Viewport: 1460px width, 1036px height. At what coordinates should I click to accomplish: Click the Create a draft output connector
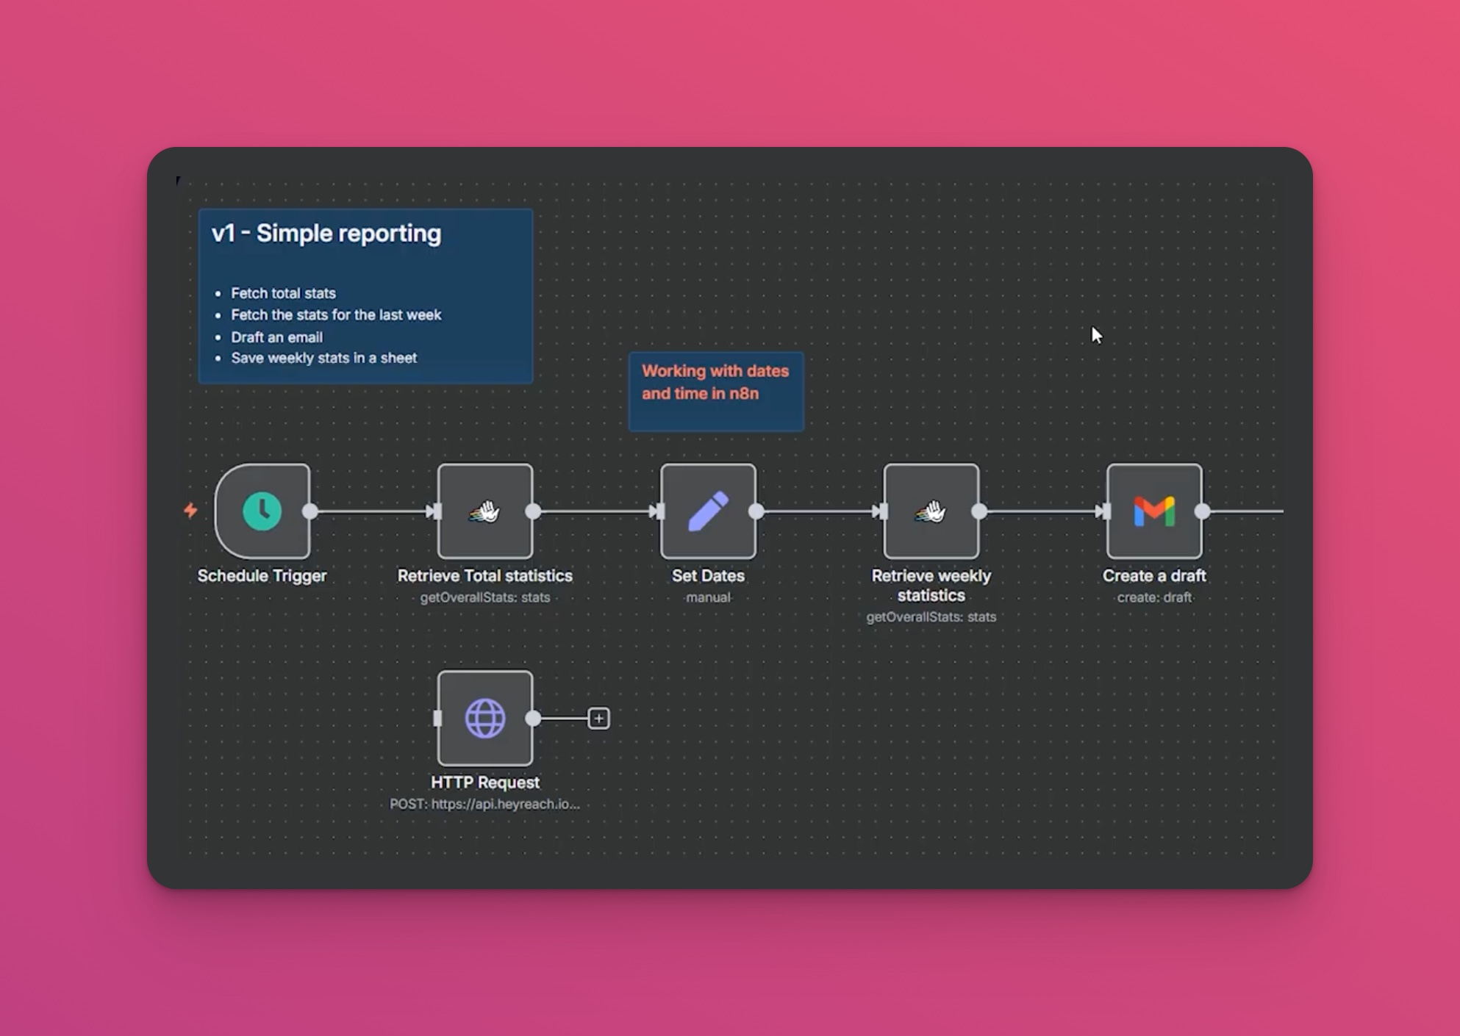click(1203, 511)
